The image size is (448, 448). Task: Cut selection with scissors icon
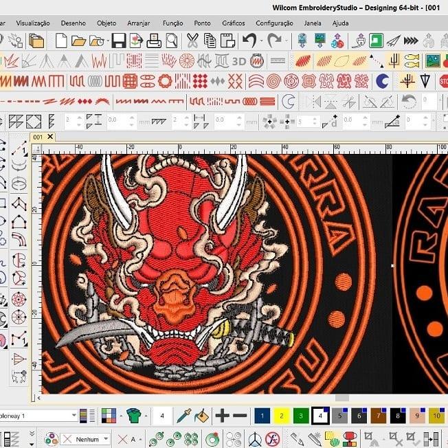(192, 41)
